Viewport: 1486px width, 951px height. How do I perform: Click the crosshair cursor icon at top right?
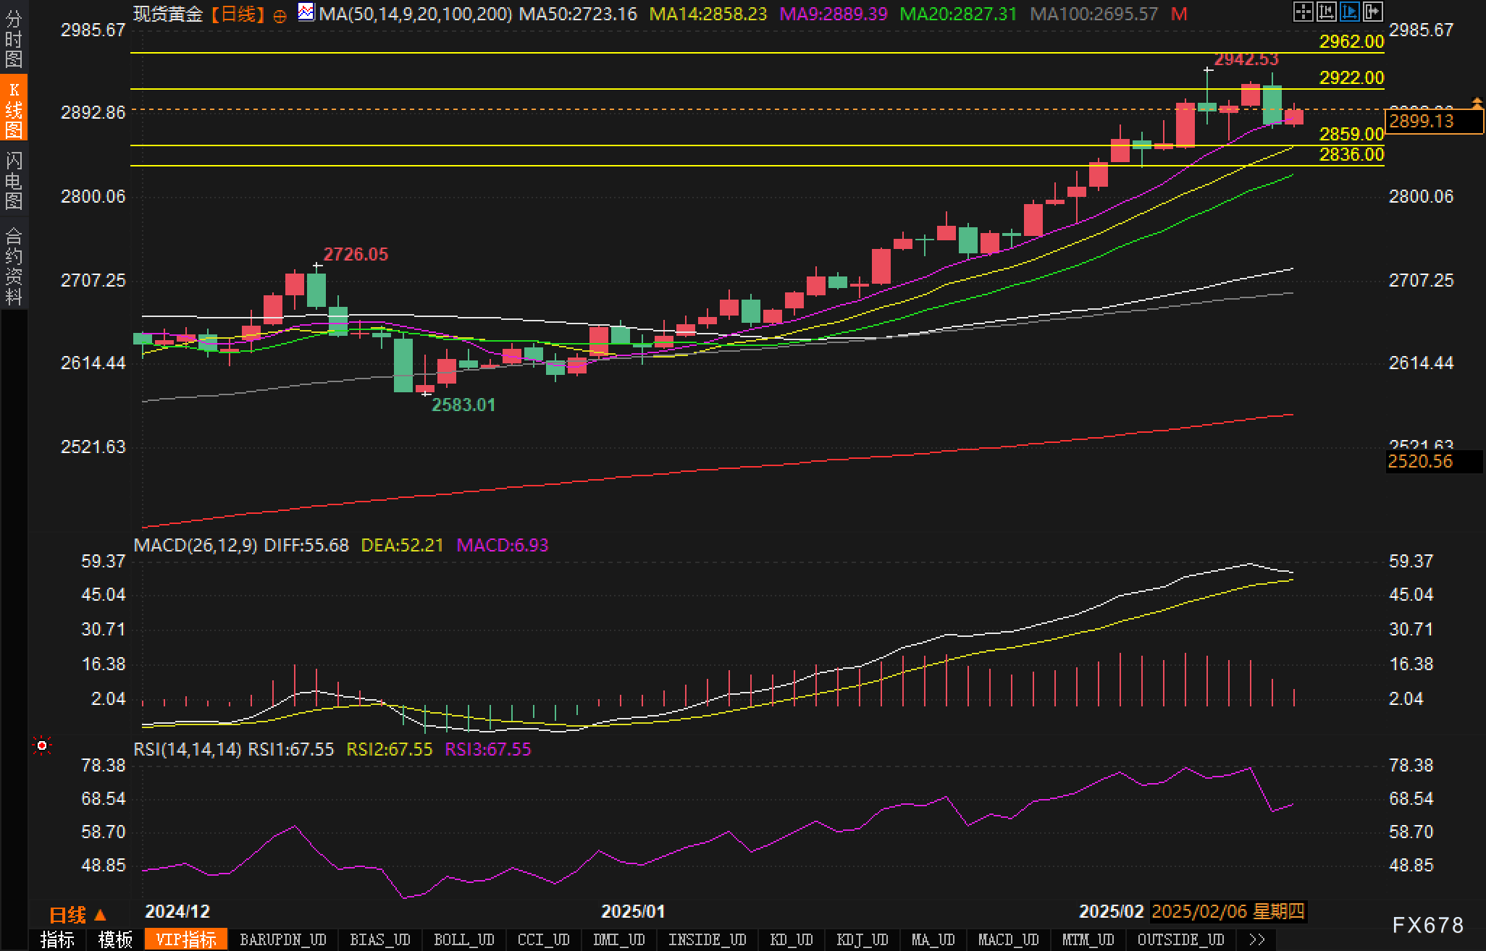(x=1303, y=12)
